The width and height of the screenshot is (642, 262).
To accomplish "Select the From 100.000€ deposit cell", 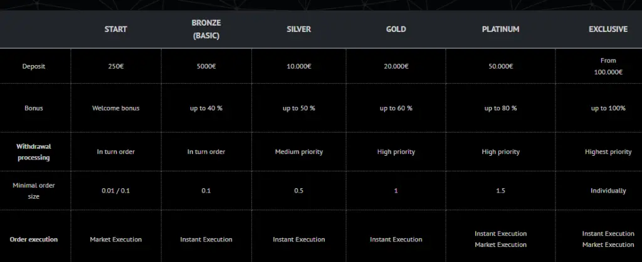I will (608, 66).
